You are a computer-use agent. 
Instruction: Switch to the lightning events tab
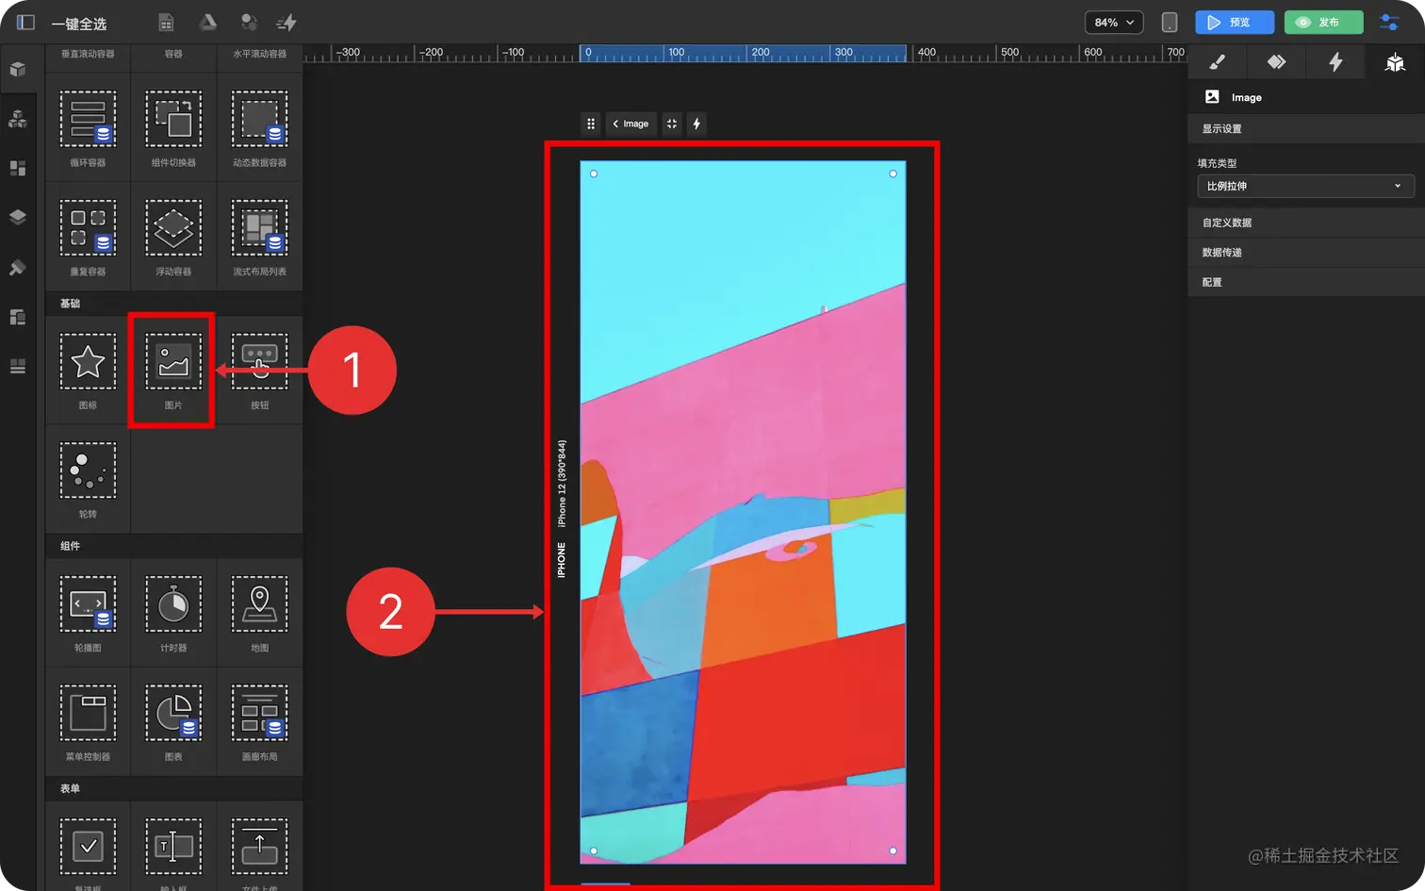(x=1335, y=62)
